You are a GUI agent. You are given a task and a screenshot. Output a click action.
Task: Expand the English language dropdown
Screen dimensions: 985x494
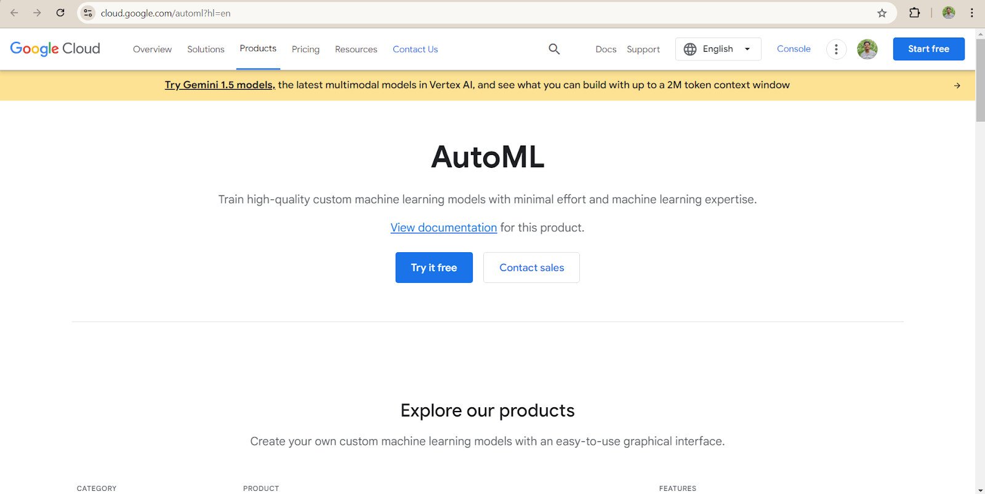click(x=718, y=49)
